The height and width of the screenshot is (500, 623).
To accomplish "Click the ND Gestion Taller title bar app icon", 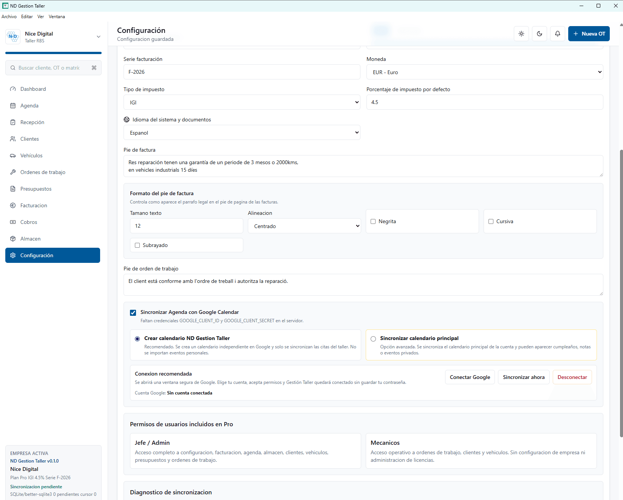I will (5, 6).
